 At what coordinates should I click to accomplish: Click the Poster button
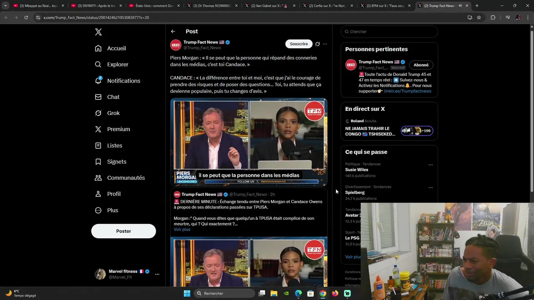point(123,231)
